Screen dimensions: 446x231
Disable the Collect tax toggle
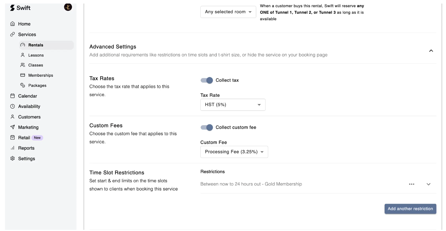(x=207, y=80)
